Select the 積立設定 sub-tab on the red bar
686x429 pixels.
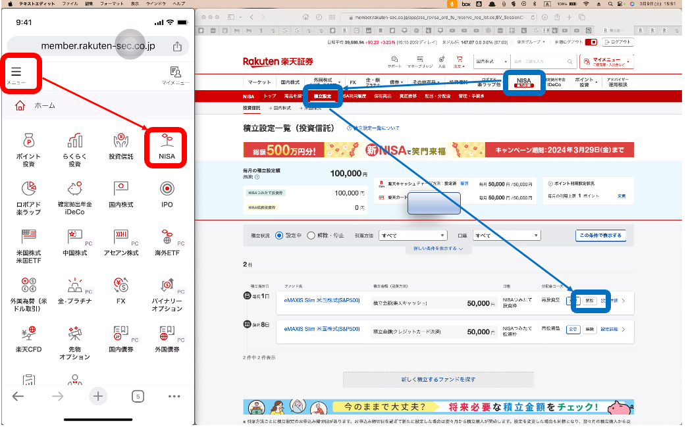(323, 96)
